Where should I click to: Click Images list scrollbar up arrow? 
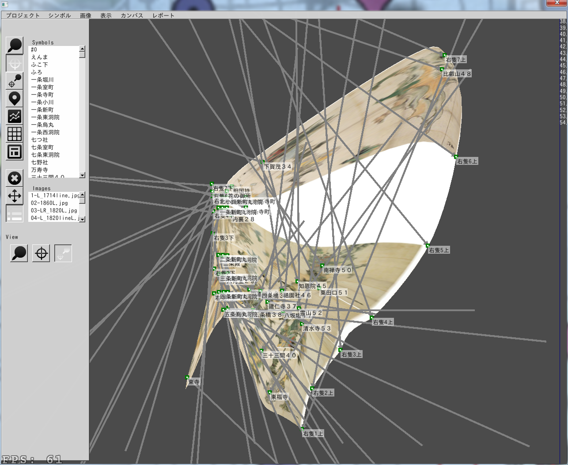point(82,194)
